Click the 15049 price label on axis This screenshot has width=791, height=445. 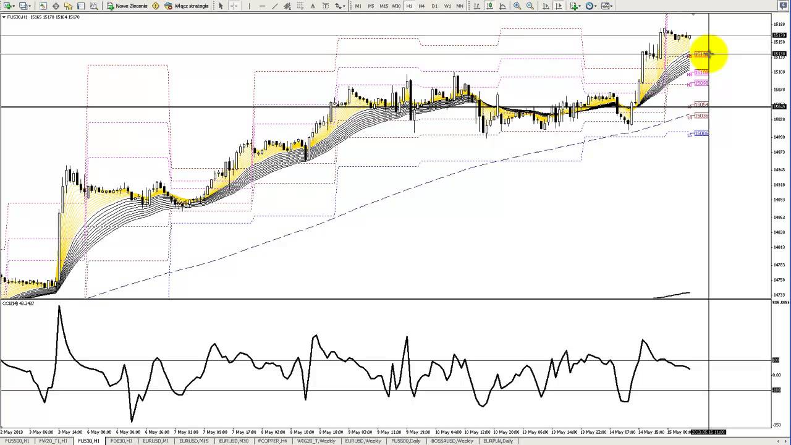(x=780, y=107)
